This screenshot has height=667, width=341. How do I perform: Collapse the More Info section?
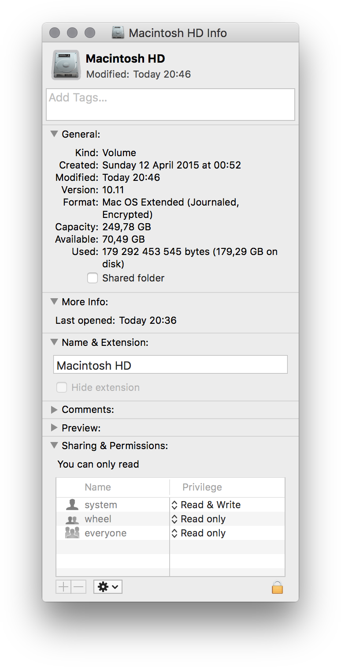[54, 301]
